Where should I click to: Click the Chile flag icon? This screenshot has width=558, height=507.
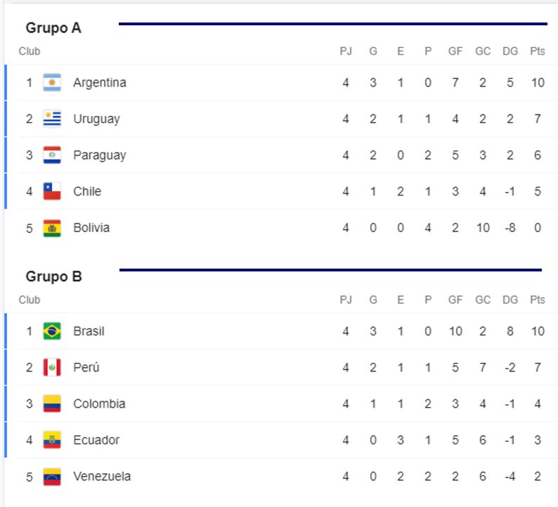pos(52,191)
